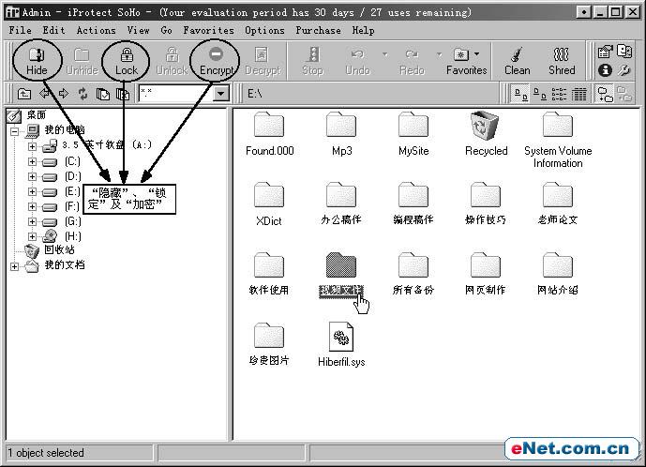
Task: Open the file filter dropdown arrow
Action: tap(221, 94)
